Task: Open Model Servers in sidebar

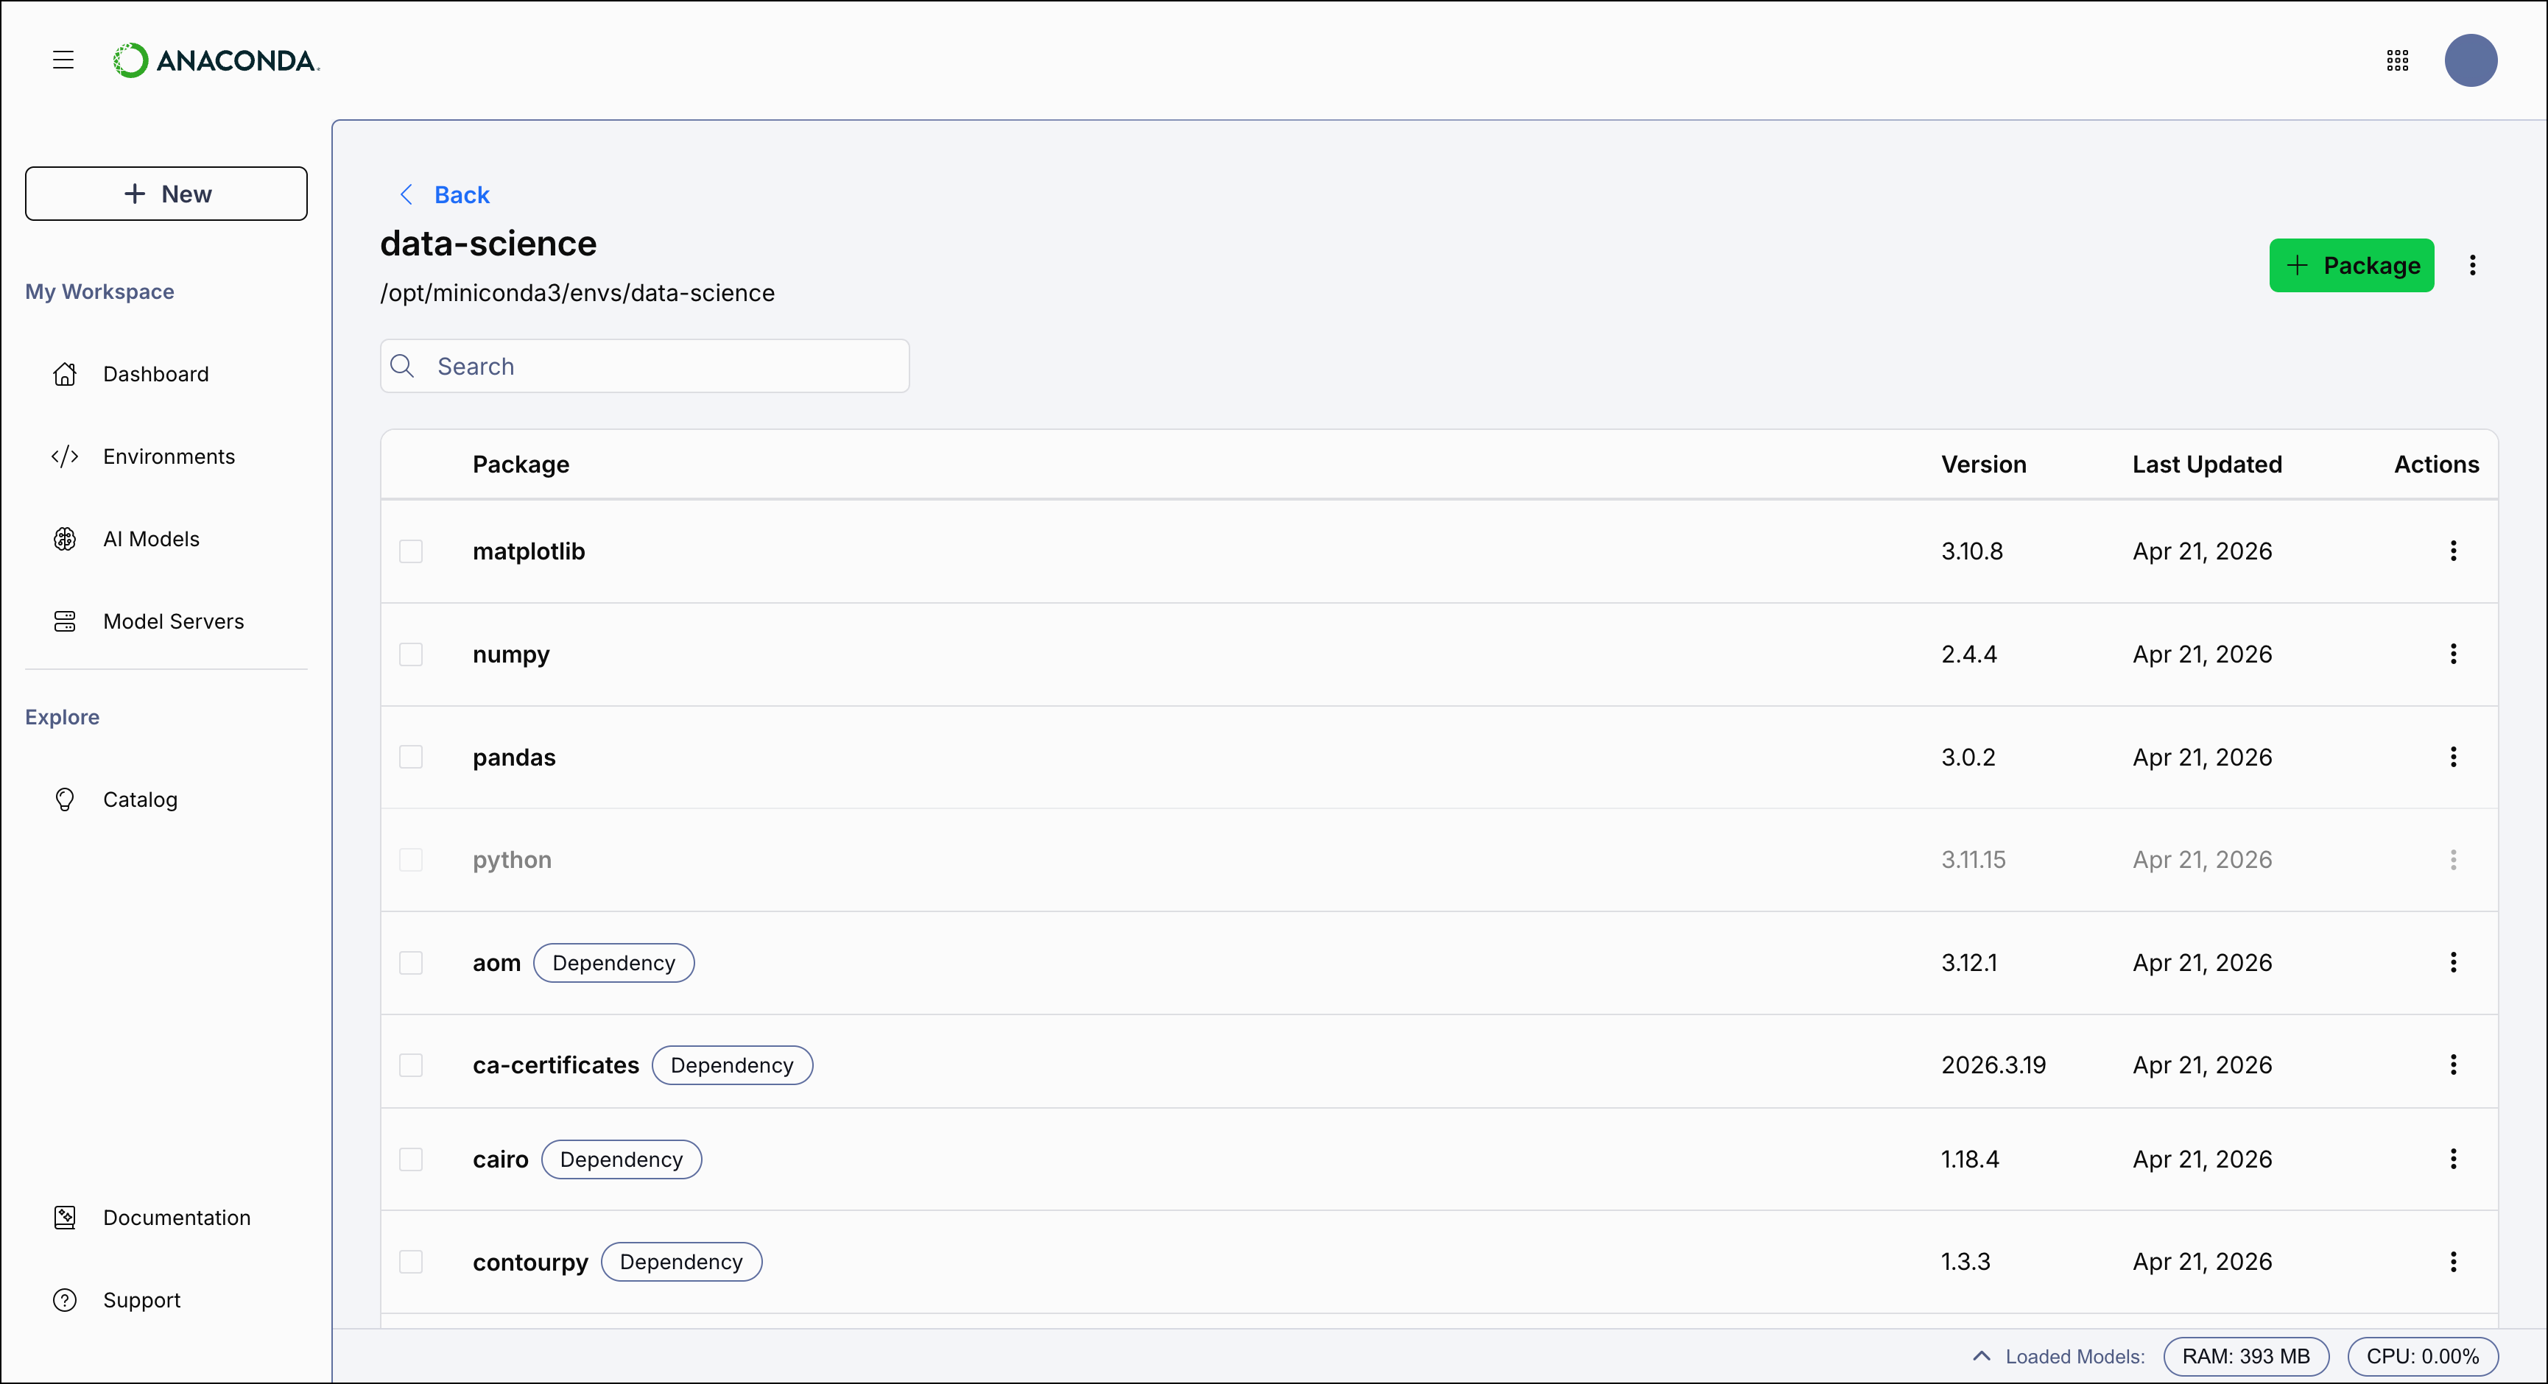Action: pos(173,621)
